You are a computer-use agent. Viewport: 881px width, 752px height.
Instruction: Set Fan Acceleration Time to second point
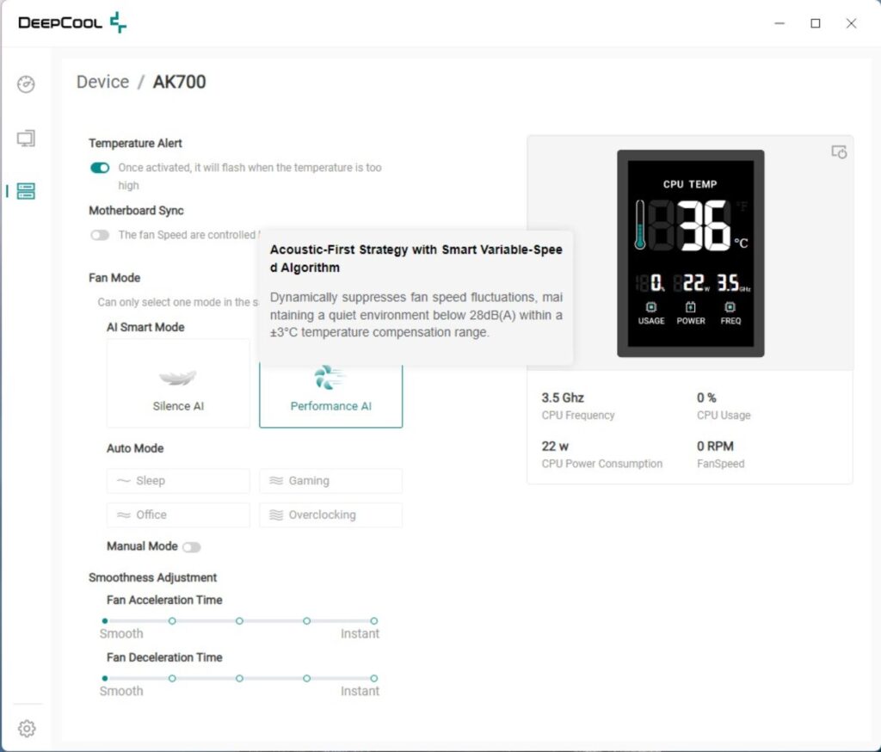[172, 621]
